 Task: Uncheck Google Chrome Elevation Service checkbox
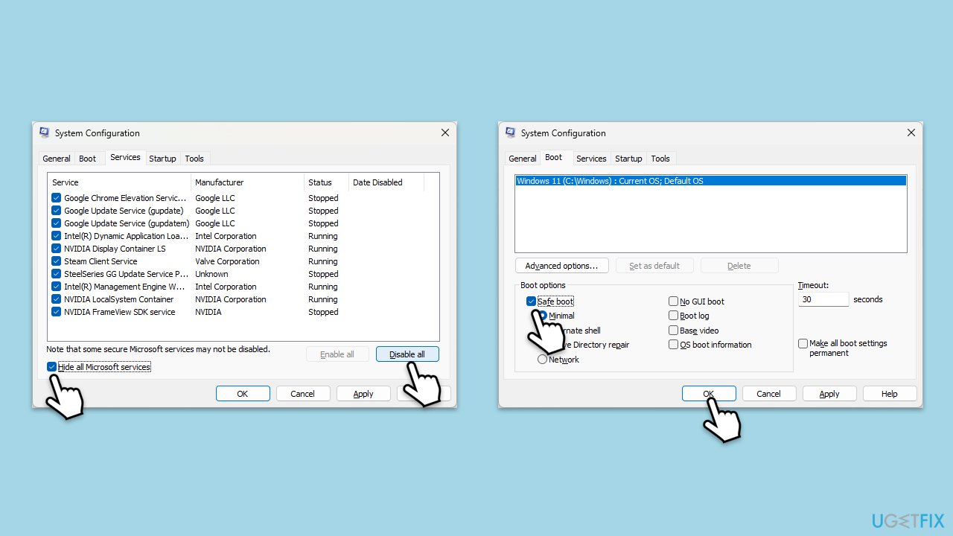click(x=57, y=198)
